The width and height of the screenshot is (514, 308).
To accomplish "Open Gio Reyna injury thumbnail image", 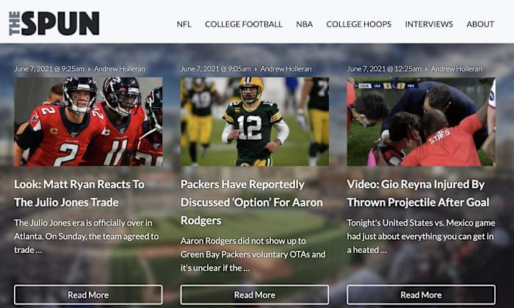I will [x=421, y=122].
